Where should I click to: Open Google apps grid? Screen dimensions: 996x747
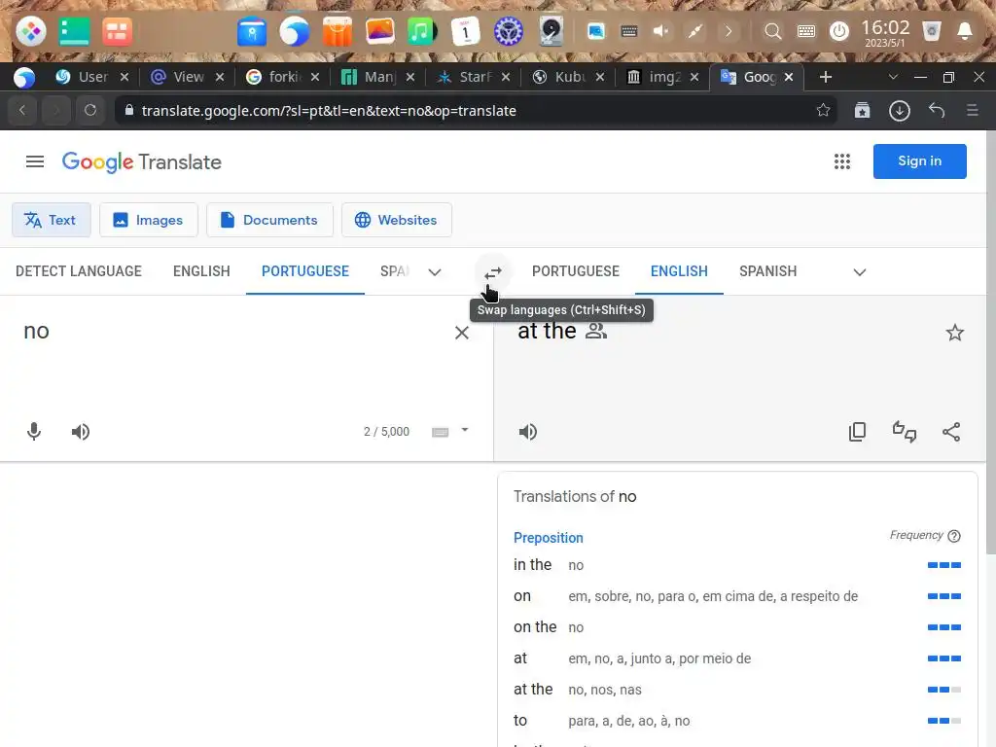coord(842,161)
